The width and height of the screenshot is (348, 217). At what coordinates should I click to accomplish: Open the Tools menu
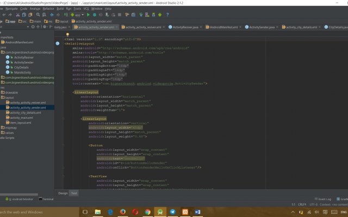(77, 9)
